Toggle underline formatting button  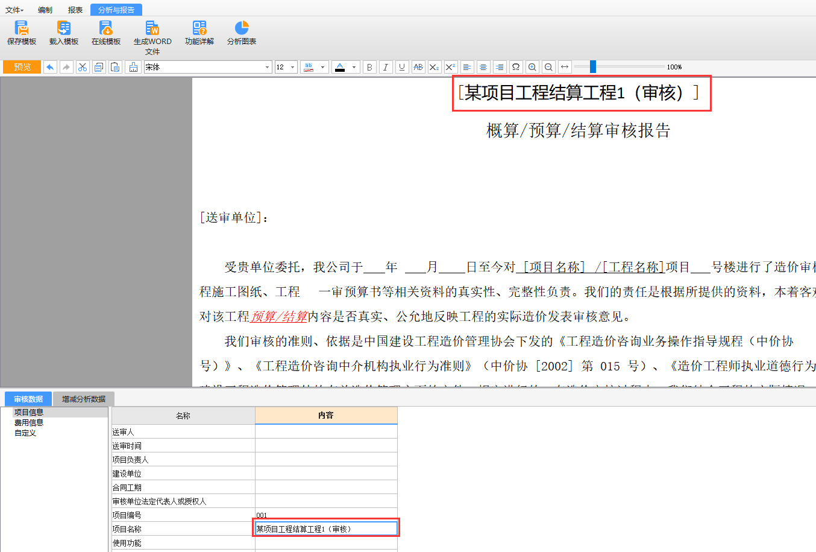[x=402, y=67]
